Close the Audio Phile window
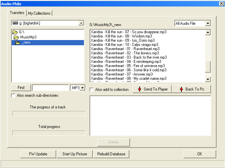 pos(221,4)
